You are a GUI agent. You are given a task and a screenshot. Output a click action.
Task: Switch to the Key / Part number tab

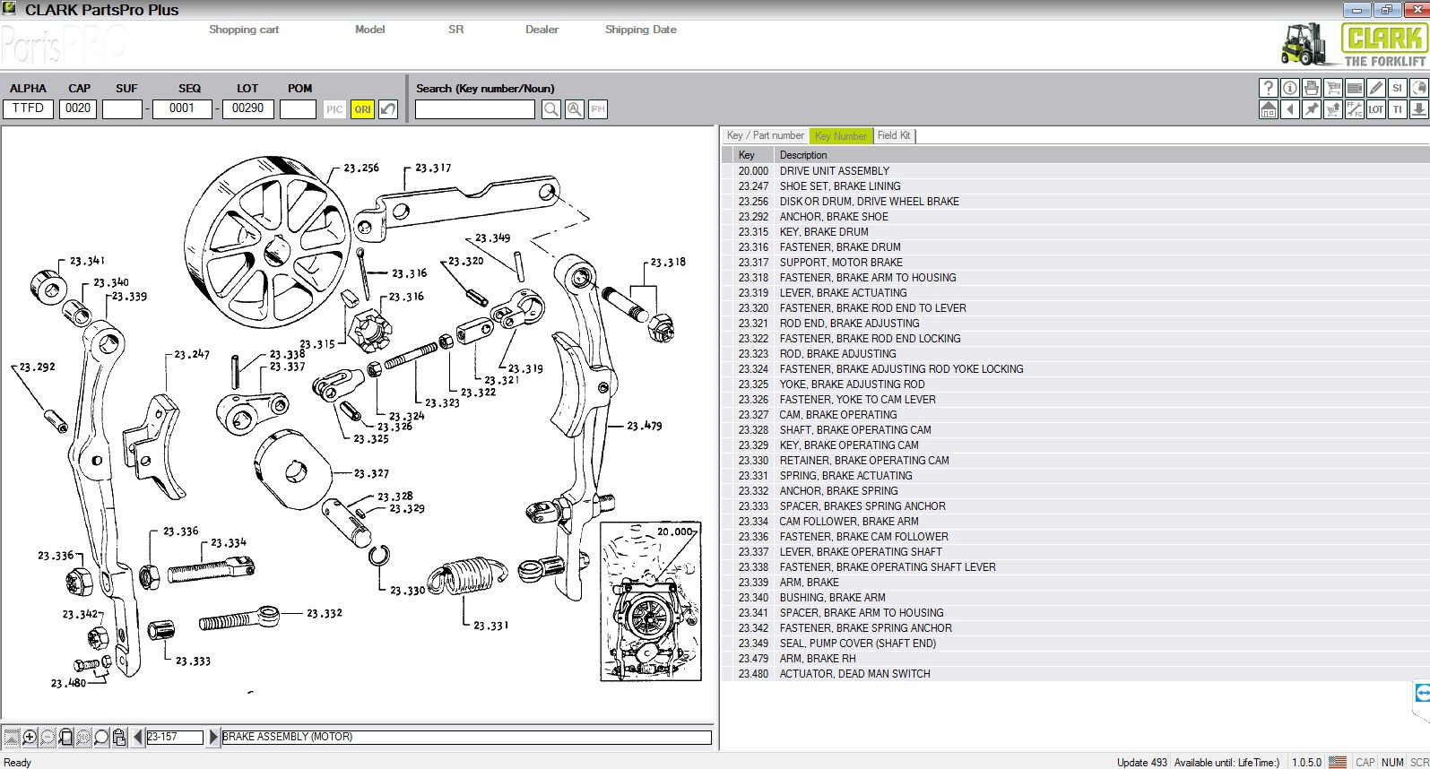pos(765,135)
